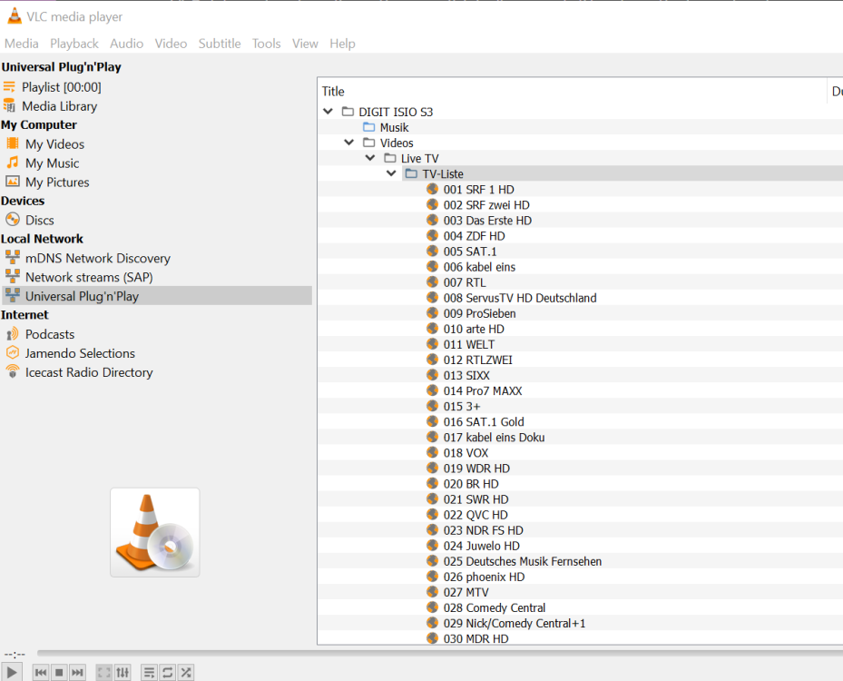Image resolution: width=843 pixels, height=681 pixels.
Task: Click the Stop playback button
Action: pyautogui.click(x=59, y=673)
